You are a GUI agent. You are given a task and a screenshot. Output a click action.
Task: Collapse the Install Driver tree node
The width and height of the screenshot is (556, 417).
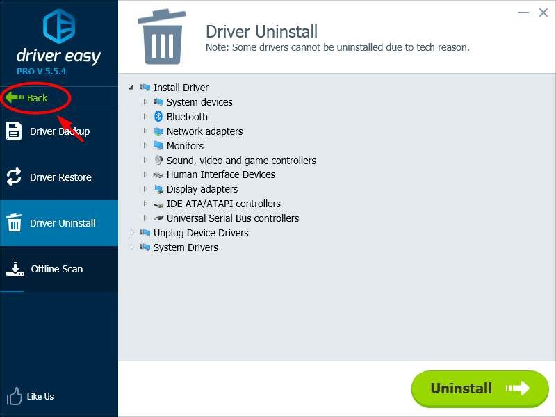[x=132, y=88]
